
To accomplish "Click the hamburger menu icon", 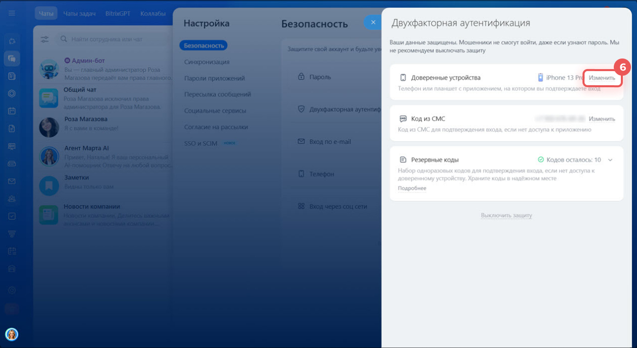I will coord(12,13).
